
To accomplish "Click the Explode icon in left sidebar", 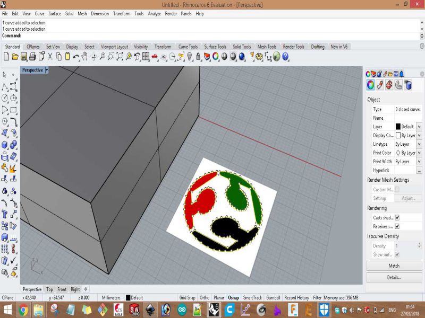I will pos(14,168).
